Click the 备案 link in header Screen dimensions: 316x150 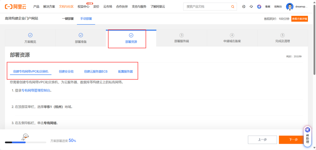[x=268, y=7]
